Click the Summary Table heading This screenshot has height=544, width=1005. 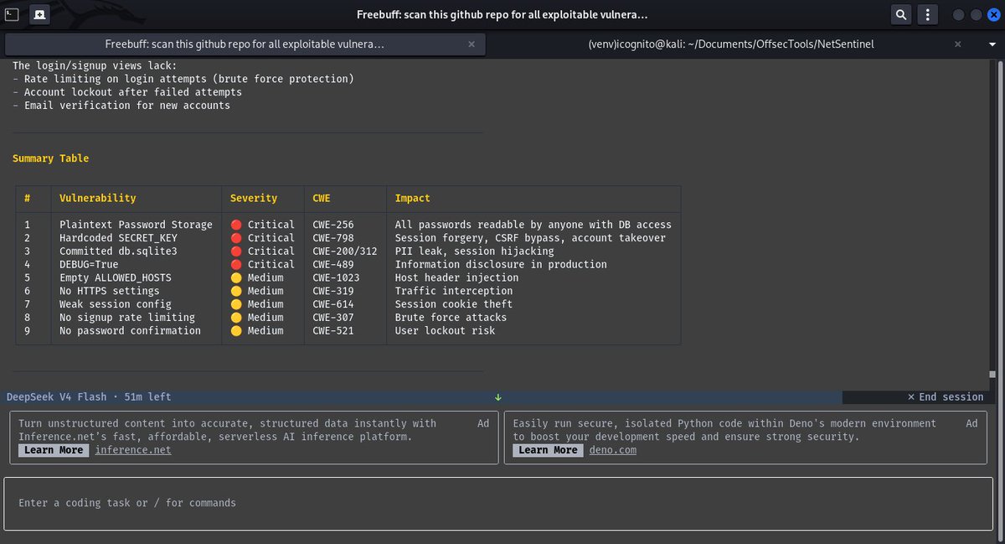(x=50, y=158)
